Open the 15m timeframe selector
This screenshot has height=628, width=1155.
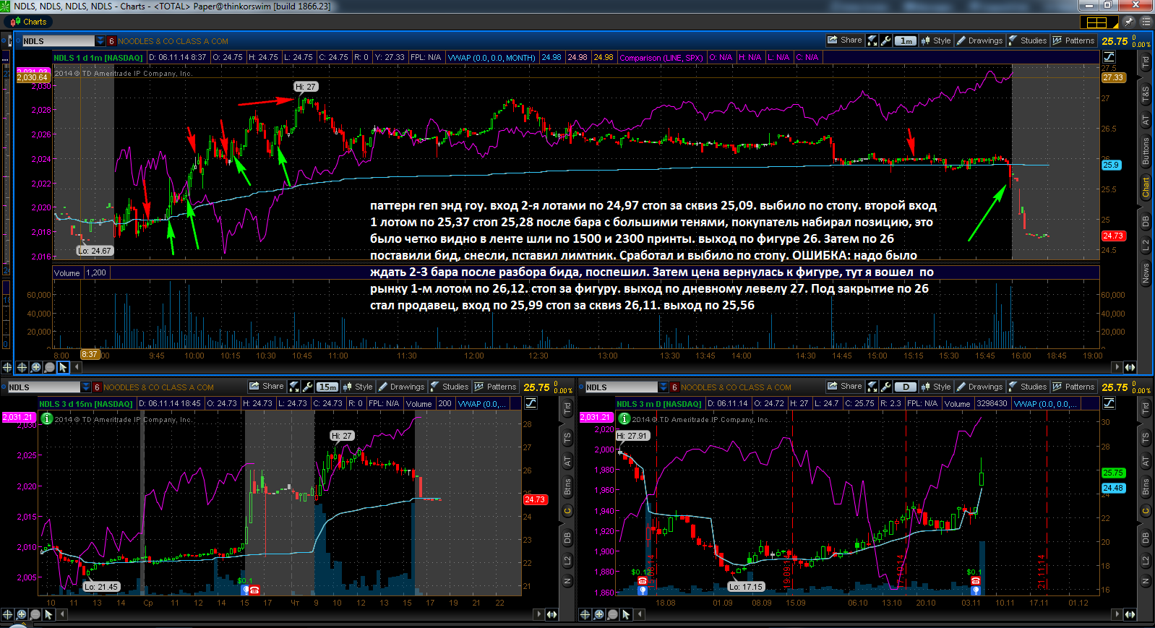pyautogui.click(x=327, y=387)
